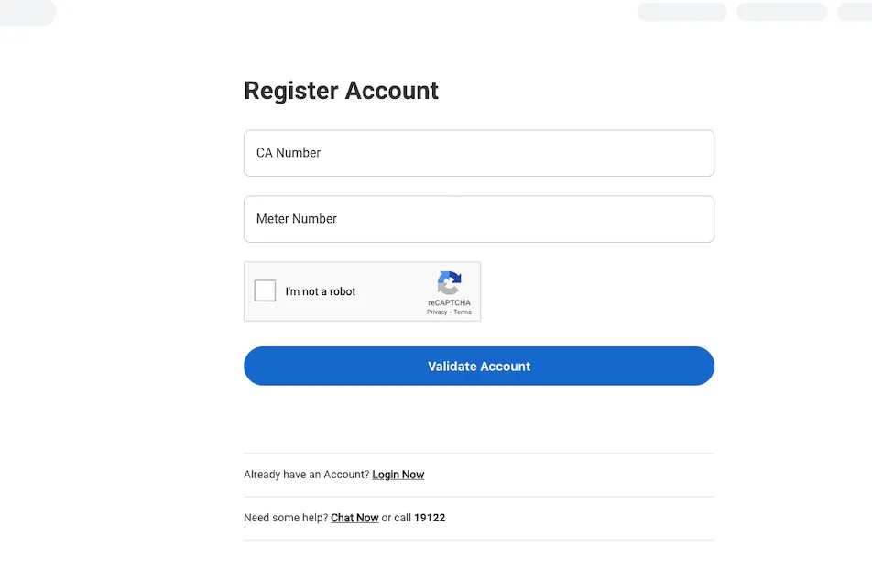Open the reCAPTCHA Terms link
This screenshot has width=872, height=569.
pos(463,312)
